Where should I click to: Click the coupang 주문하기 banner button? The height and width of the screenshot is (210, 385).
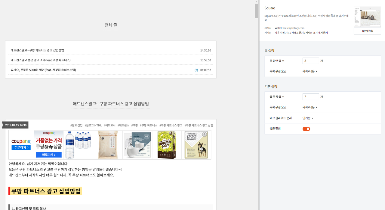pyautogui.click(x=21, y=147)
